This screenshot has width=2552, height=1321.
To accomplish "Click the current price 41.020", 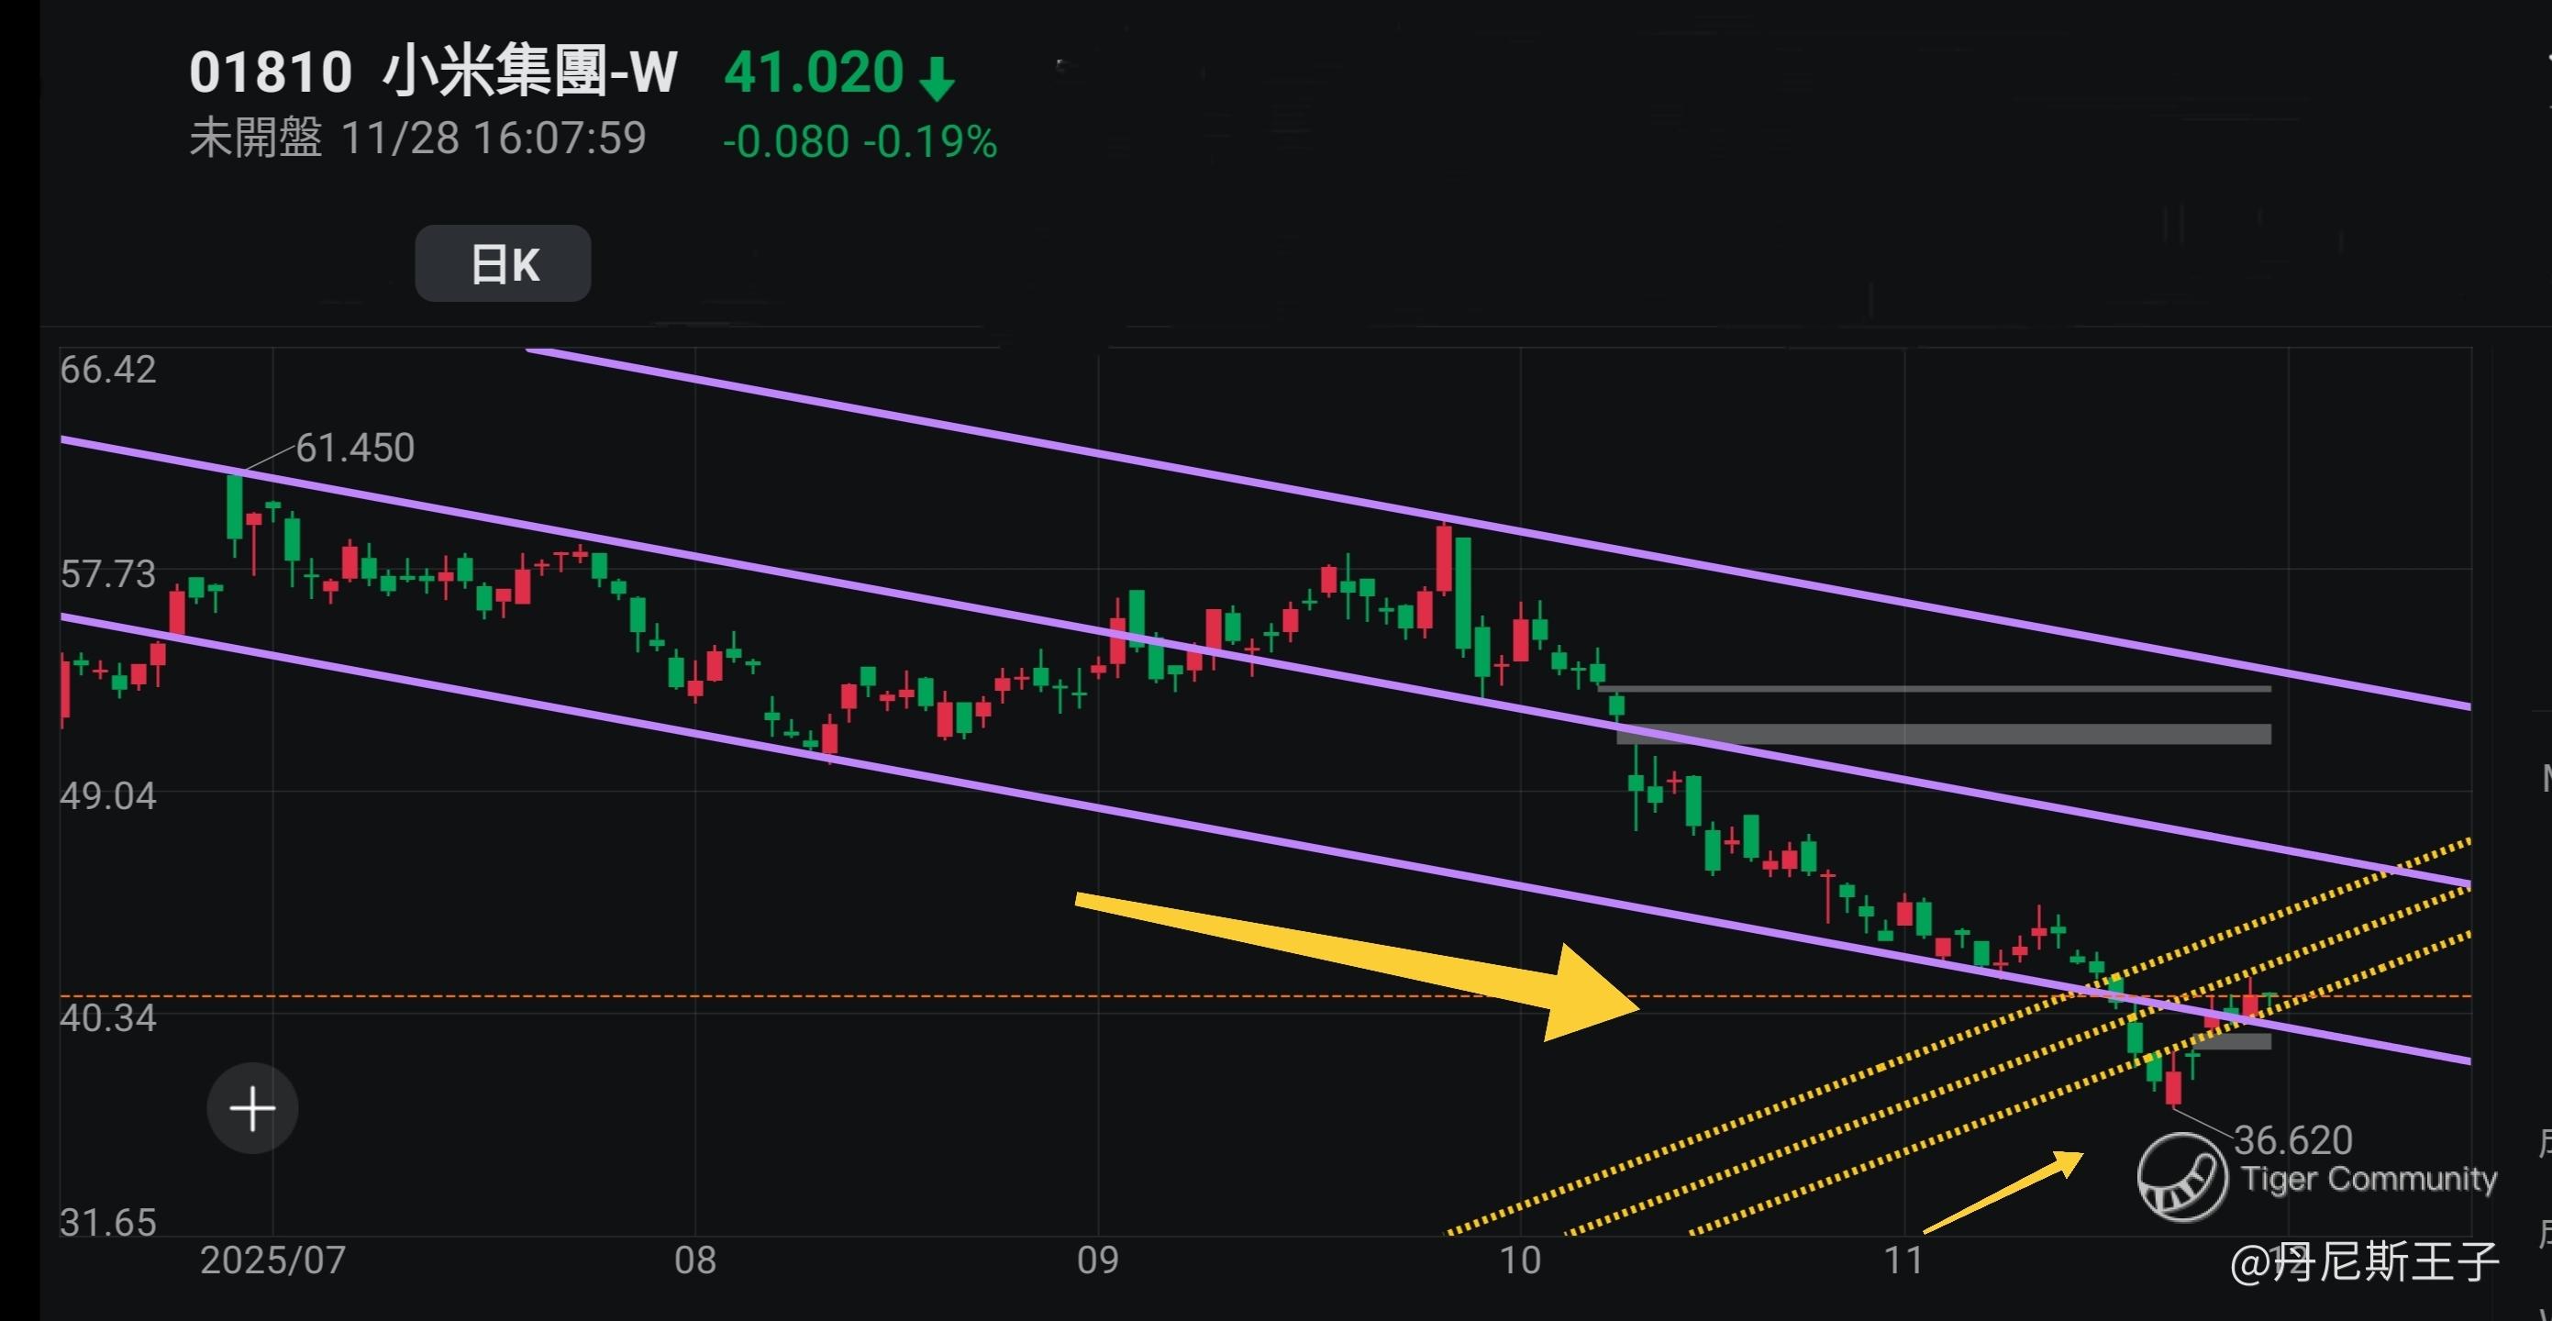I will pos(814,72).
